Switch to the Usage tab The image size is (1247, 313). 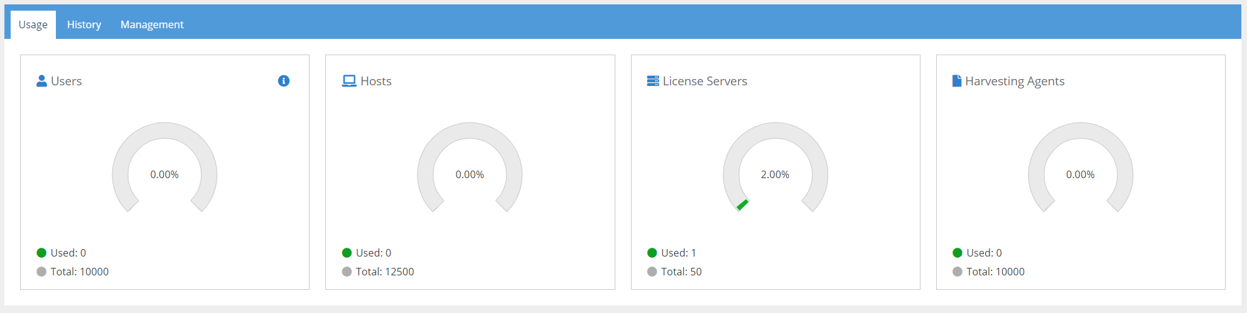point(33,24)
